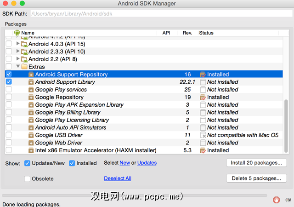Click the red stop hand icon
Viewport: 294px width, 207px height.
click(276, 200)
